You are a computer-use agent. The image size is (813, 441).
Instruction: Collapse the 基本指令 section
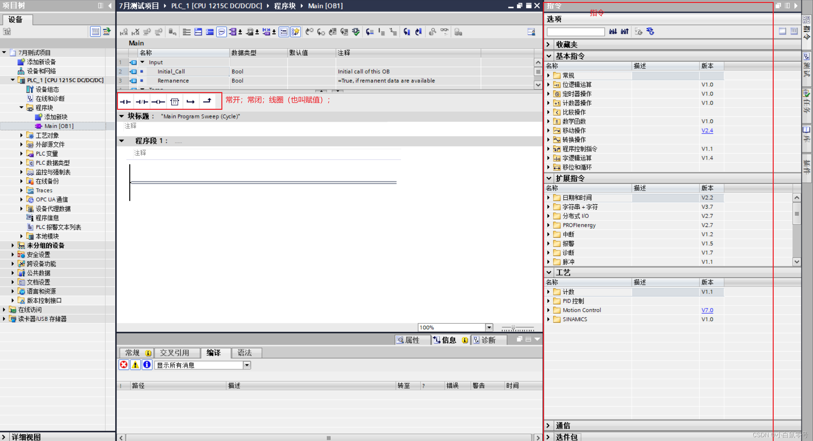[x=549, y=56]
